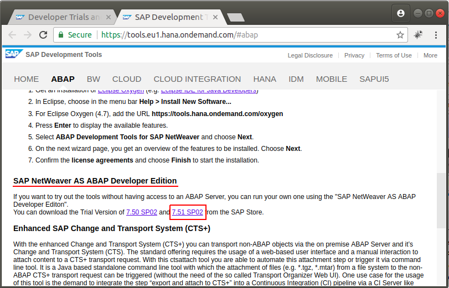Open the CLOUD navigation item
This screenshot has height=288, width=449.
127,79
